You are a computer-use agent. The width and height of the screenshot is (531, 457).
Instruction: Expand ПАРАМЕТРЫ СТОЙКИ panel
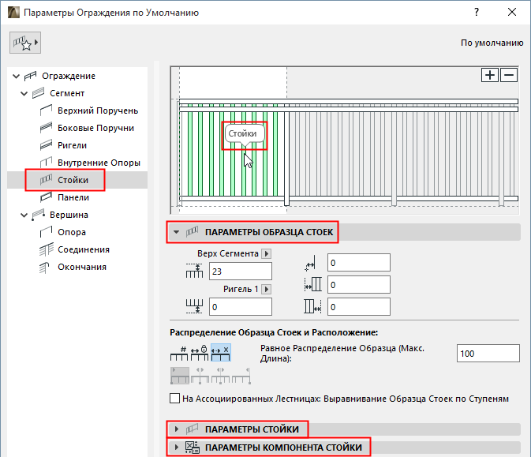[176, 429]
